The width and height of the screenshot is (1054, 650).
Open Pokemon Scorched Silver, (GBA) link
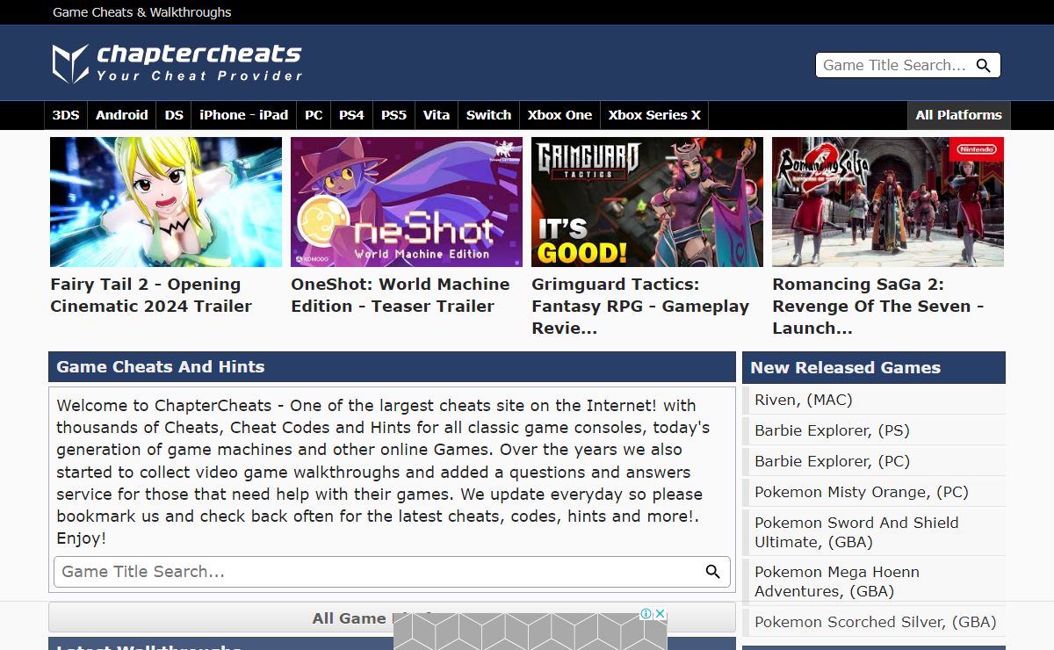[876, 622]
